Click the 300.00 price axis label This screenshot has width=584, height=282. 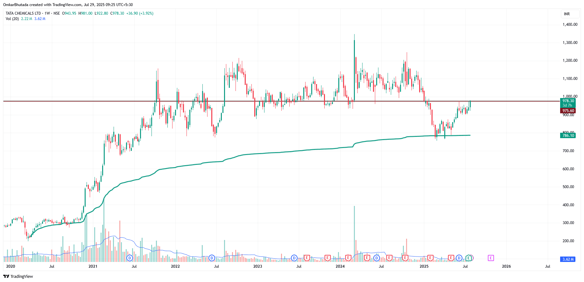[568, 223]
